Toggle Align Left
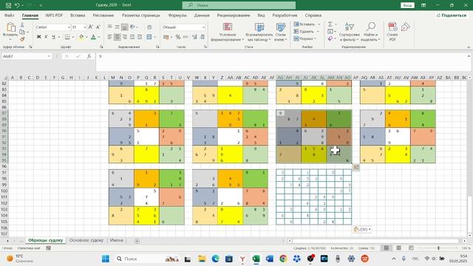473x266 pixels. pos(110,37)
